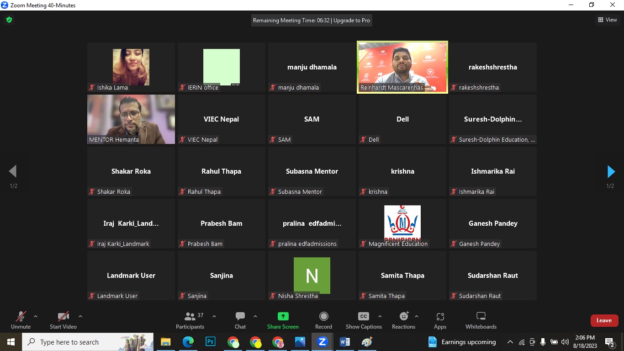Click the green Share Screen icon
Image resolution: width=624 pixels, height=351 pixels.
(283, 316)
